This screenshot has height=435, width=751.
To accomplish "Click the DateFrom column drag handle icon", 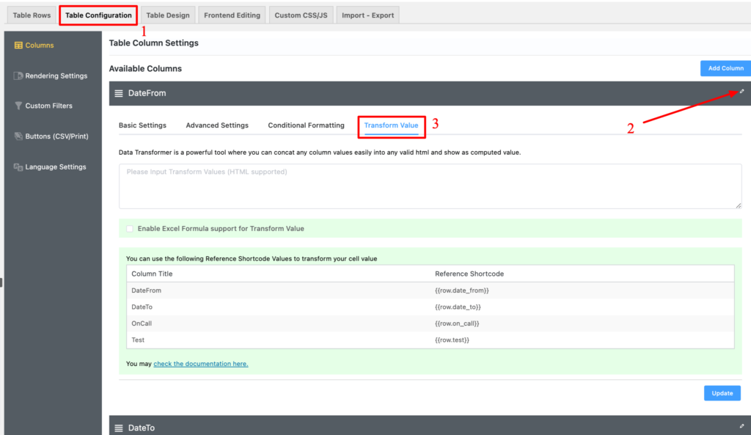I will point(119,94).
